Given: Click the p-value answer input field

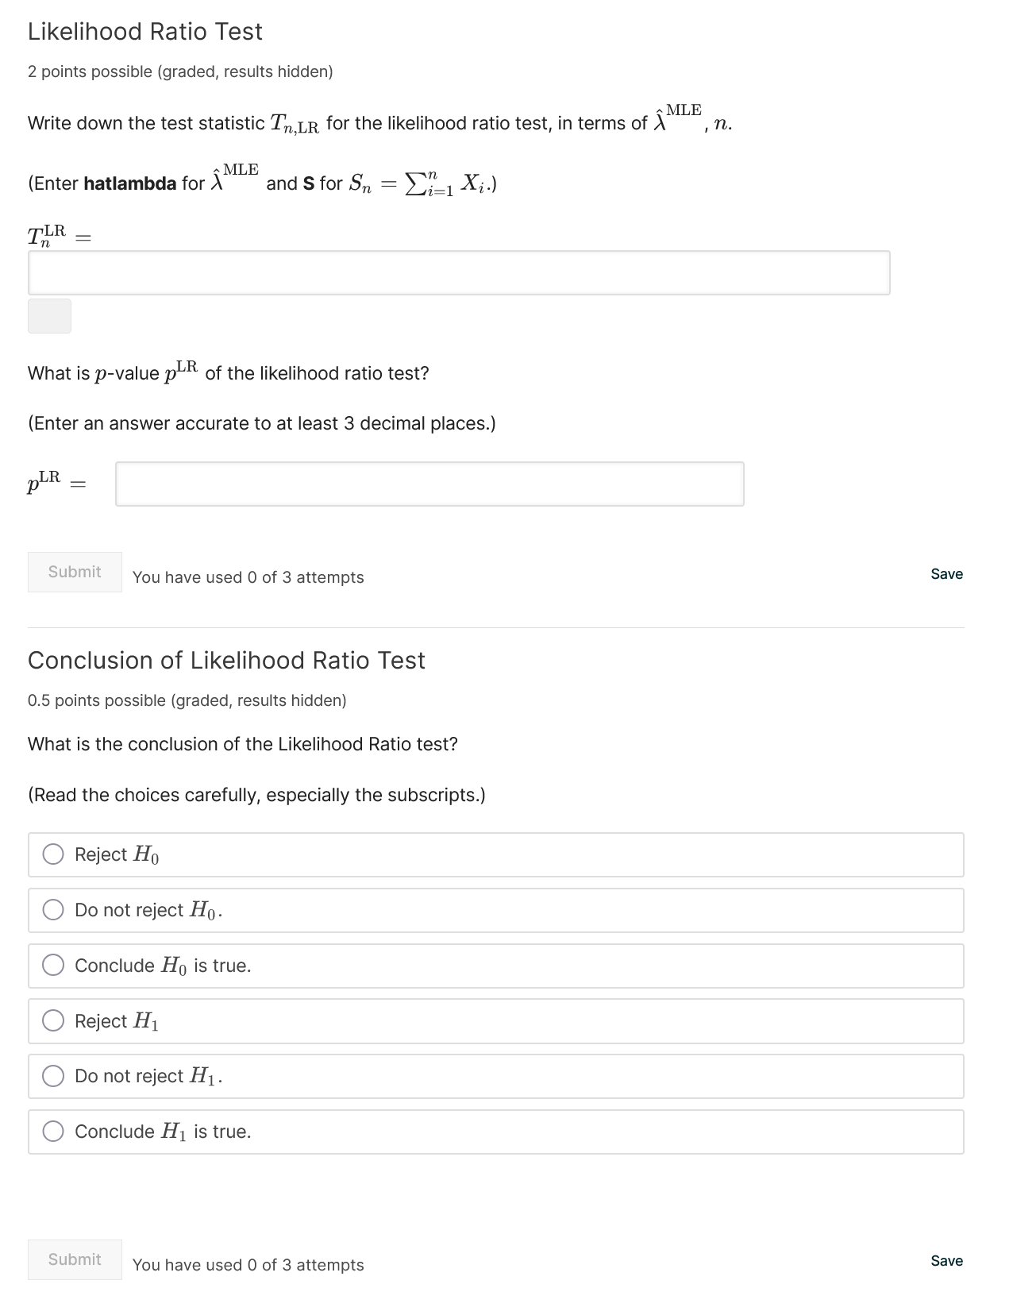Looking at the screenshot, I should tap(429, 484).
